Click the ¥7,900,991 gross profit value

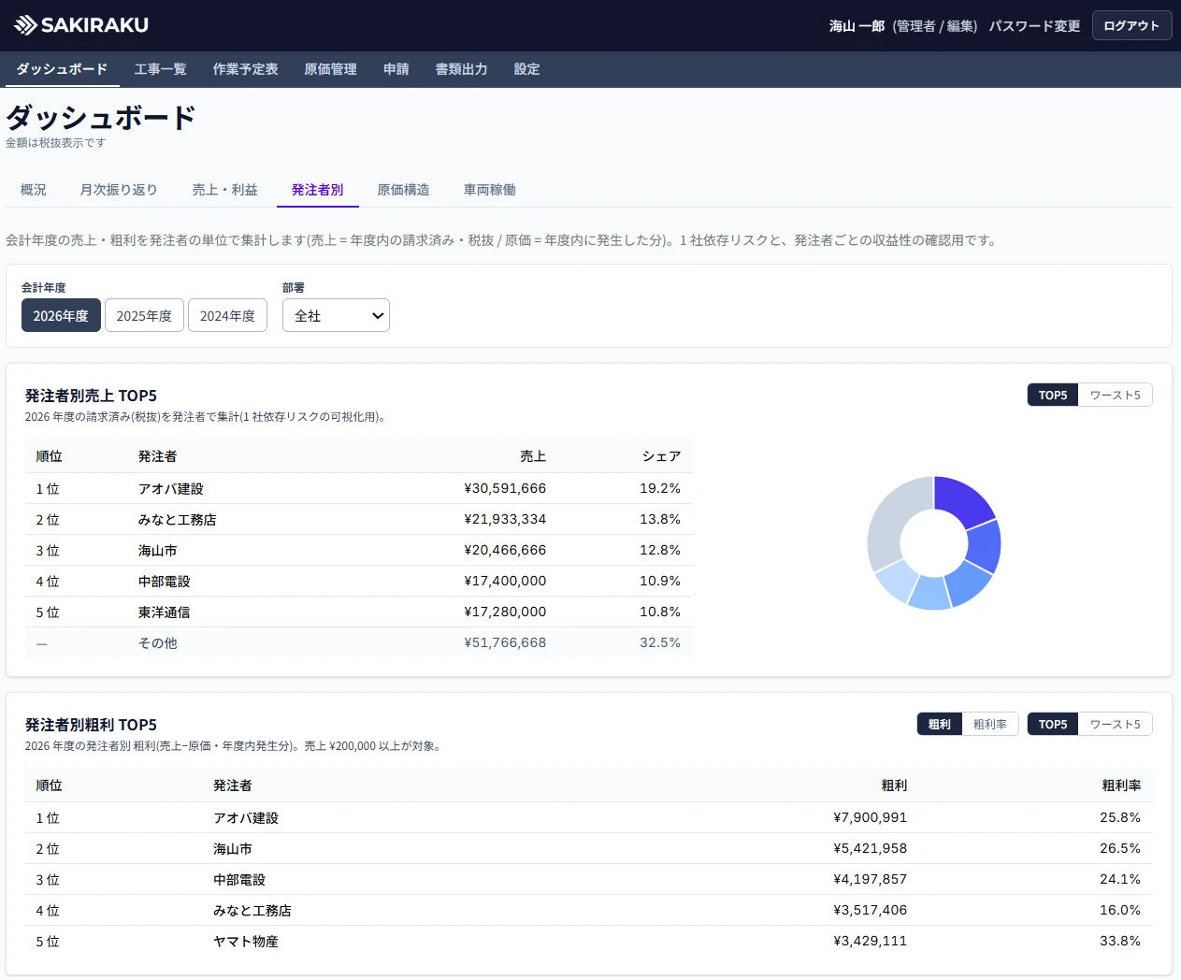coord(871,817)
